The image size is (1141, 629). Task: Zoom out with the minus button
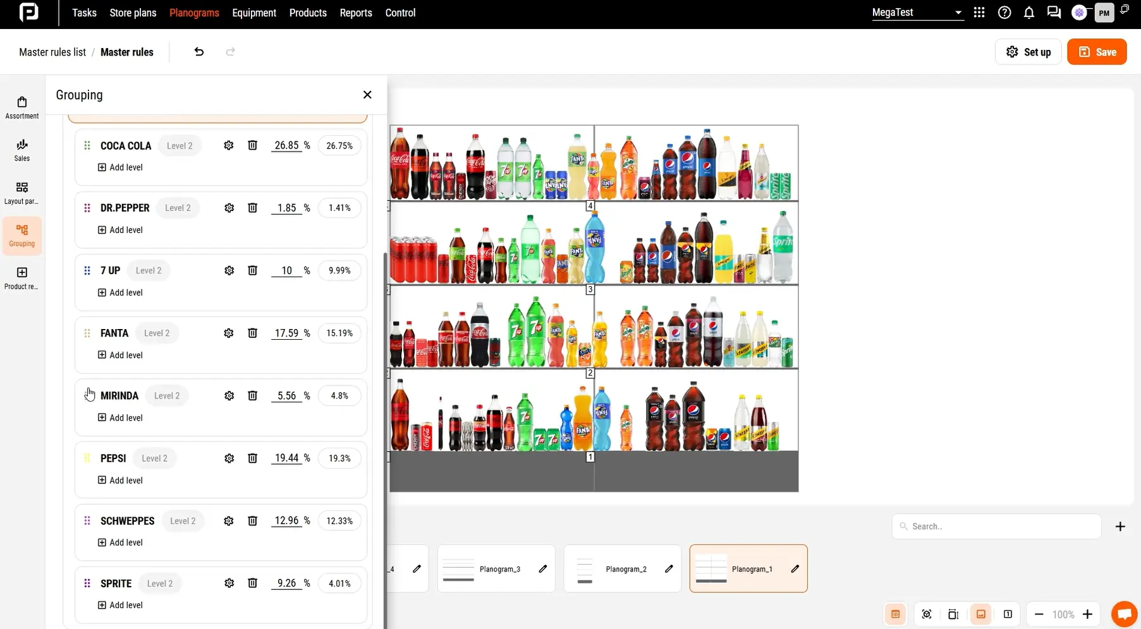click(1039, 614)
